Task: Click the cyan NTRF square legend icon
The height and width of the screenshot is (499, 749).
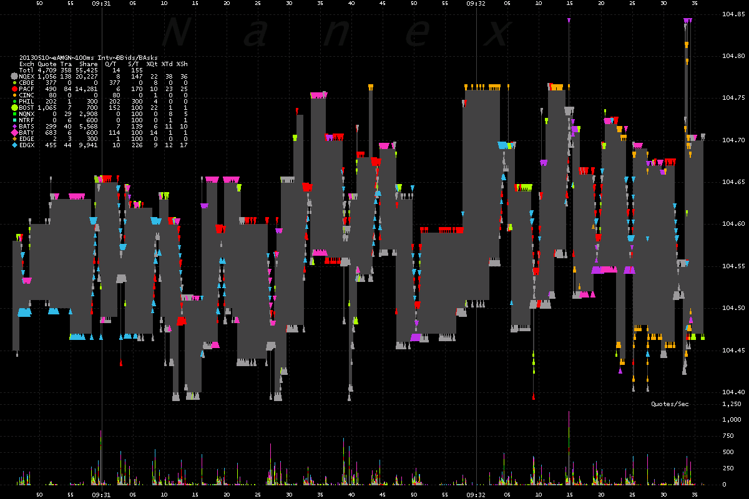Action: (x=14, y=120)
